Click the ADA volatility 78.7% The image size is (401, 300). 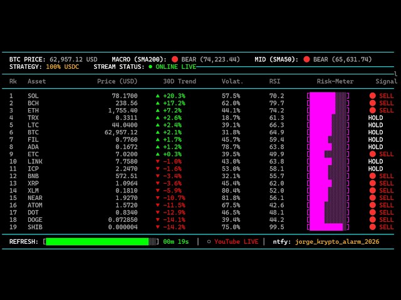[x=231, y=147]
